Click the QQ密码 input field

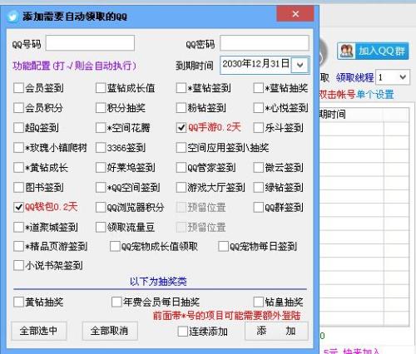[x=265, y=43]
